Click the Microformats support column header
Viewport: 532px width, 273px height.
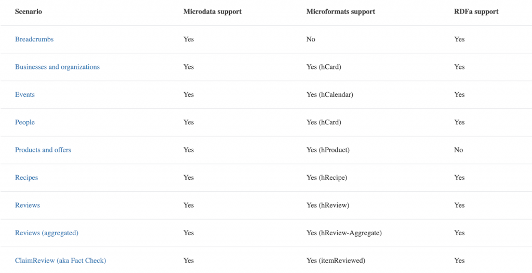(340, 12)
